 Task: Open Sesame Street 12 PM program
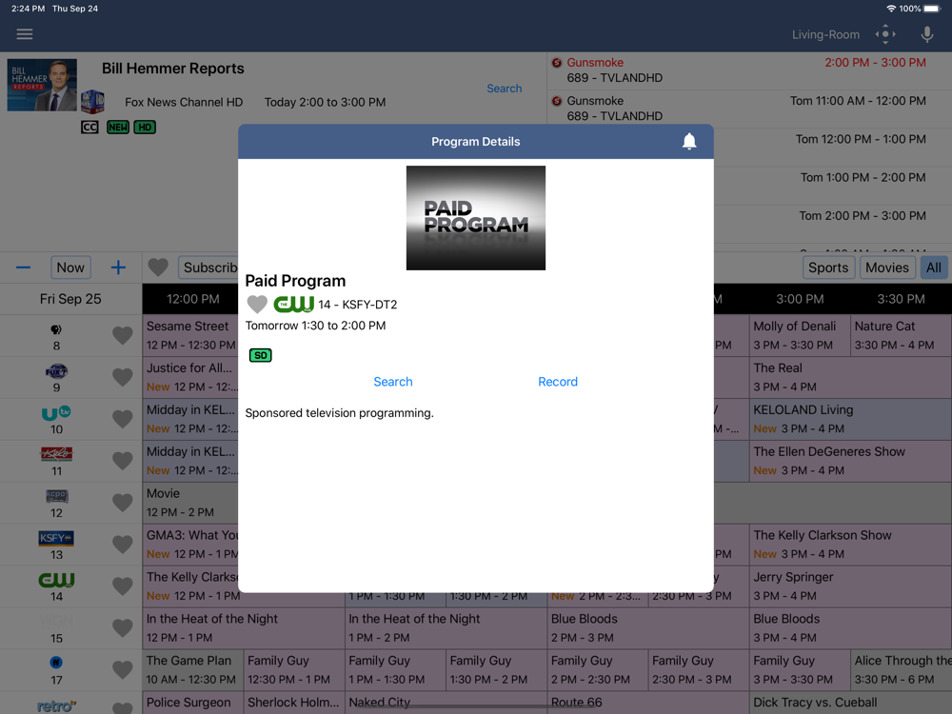coord(190,335)
